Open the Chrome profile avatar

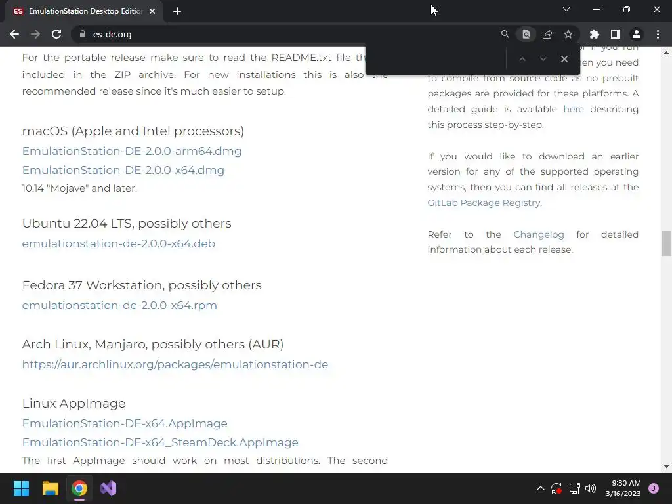[637, 34]
